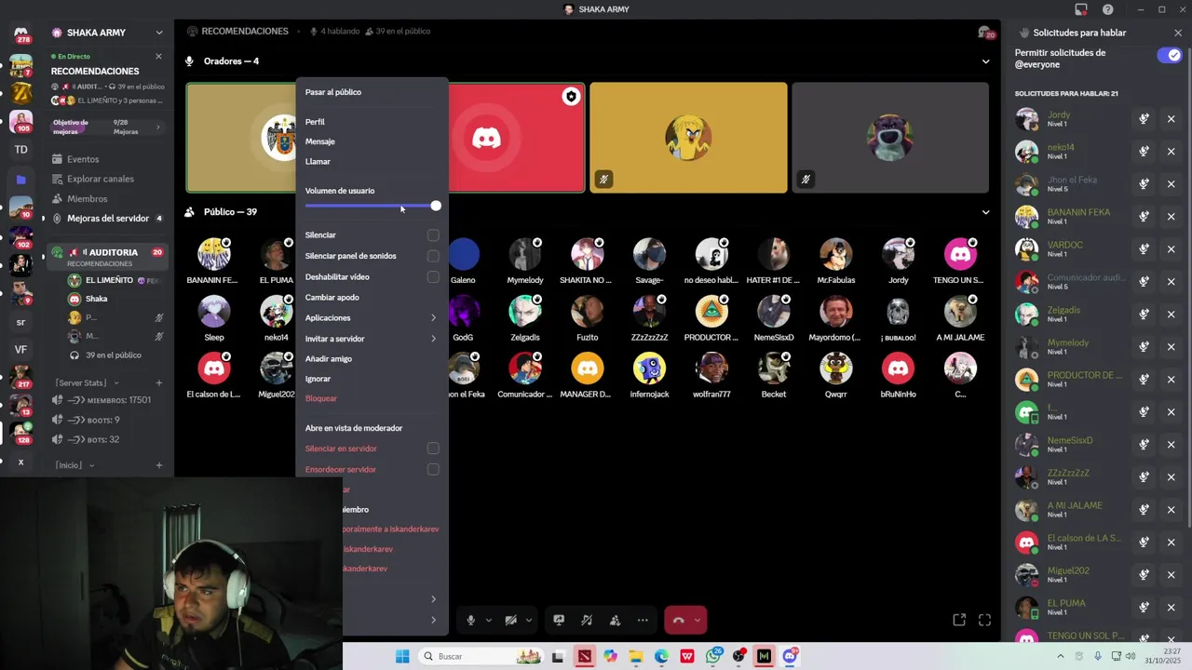Add channel to Server Stats category
Screen dimensions: 1192x670
point(159,382)
